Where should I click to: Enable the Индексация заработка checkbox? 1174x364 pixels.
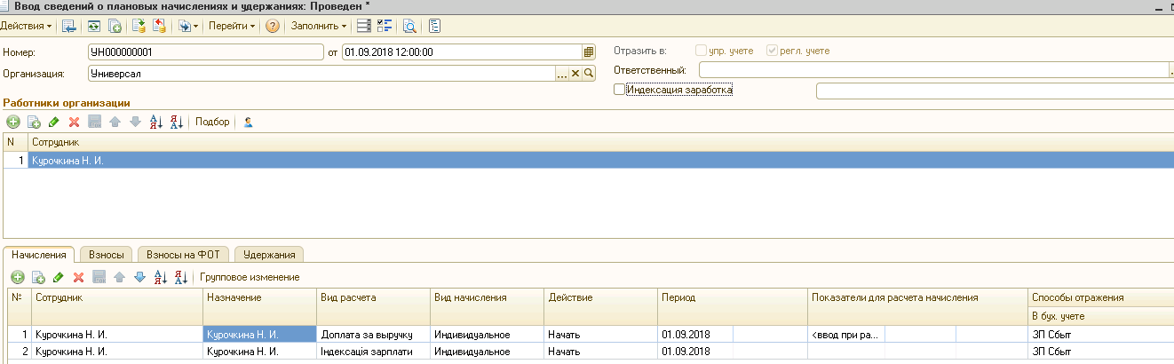click(x=620, y=89)
